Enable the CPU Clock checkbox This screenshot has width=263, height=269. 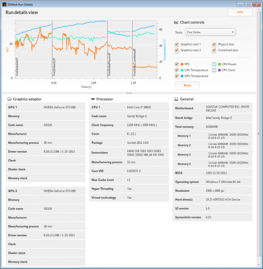click(x=214, y=70)
